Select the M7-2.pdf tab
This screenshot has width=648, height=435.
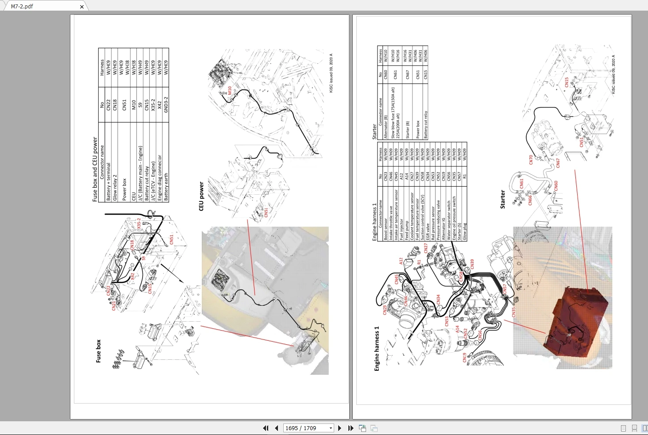click(x=42, y=6)
